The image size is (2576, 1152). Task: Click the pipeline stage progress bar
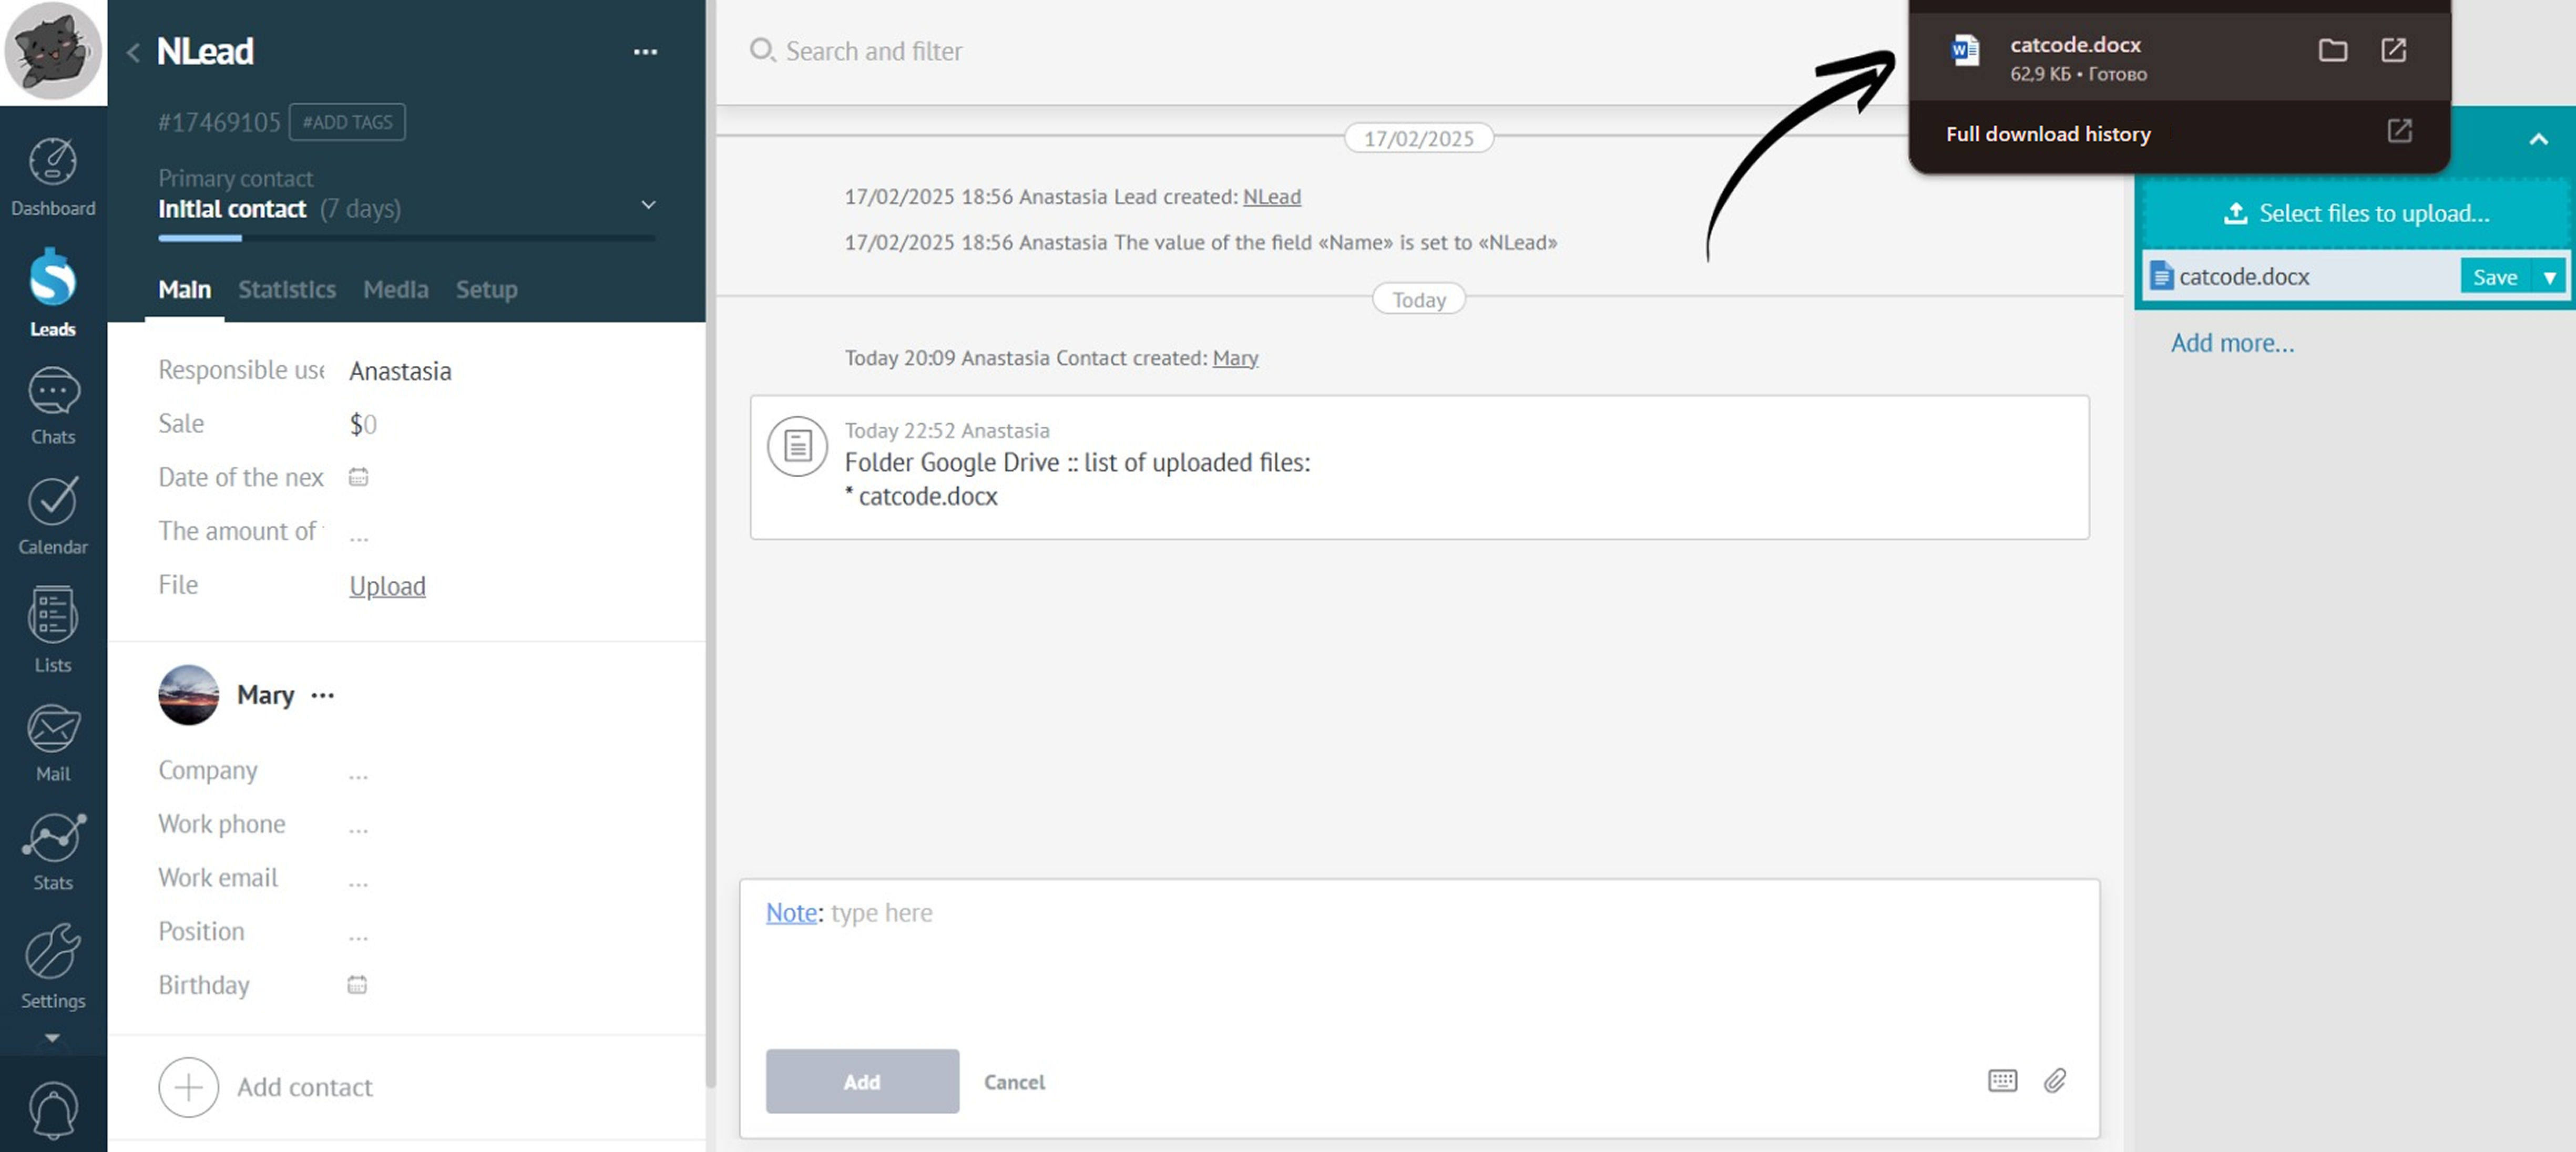click(x=406, y=238)
